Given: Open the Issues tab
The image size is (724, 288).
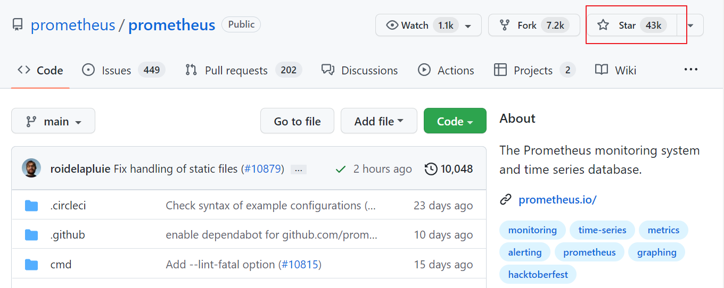Looking at the screenshot, I should pyautogui.click(x=124, y=70).
